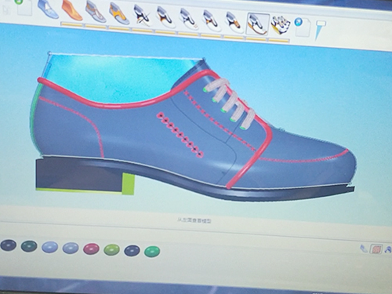Select the orange shoe last icon
The height and width of the screenshot is (294, 392).
tap(71, 10)
